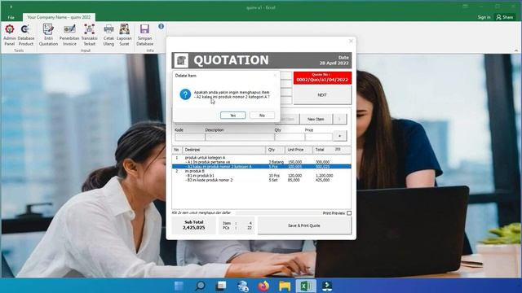Open Laporan Surat report
This screenshot has width=522, height=293.
pyautogui.click(x=124, y=34)
